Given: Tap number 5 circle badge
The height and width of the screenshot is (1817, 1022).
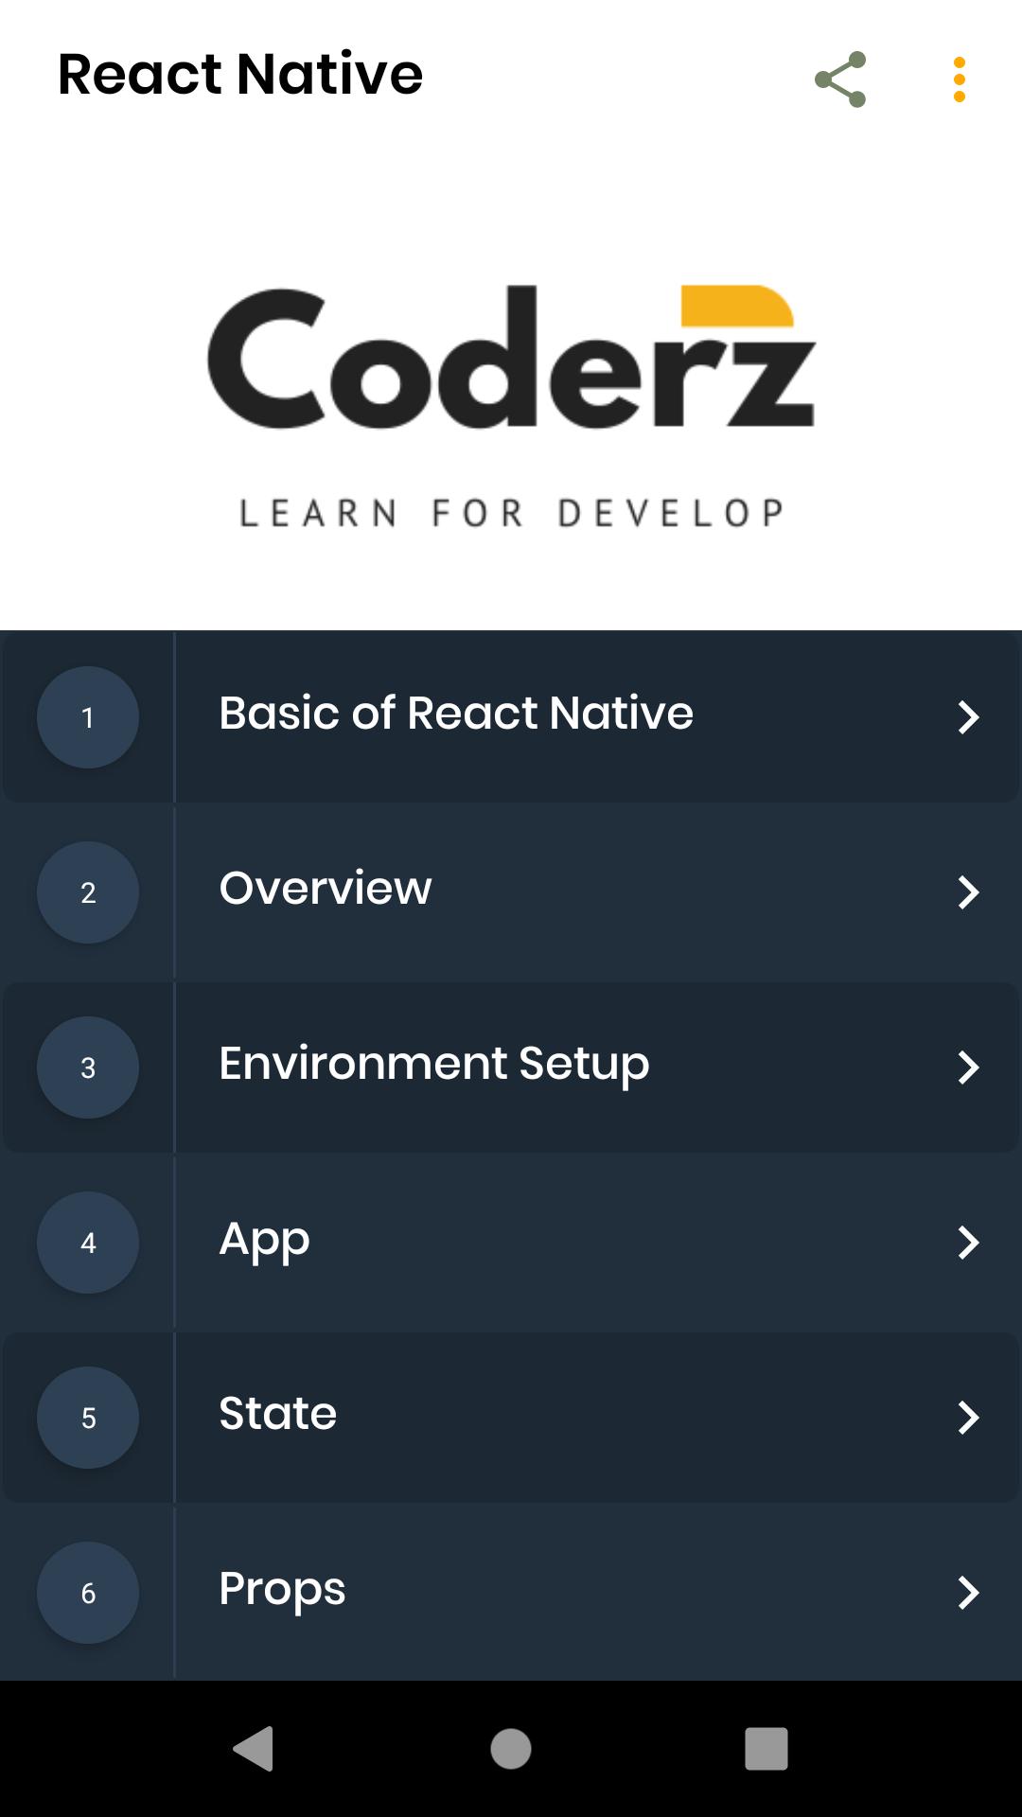Looking at the screenshot, I should 88,1418.
